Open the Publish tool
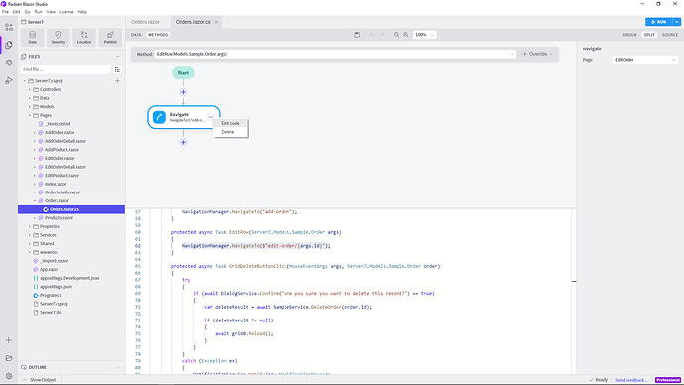The width and height of the screenshot is (684, 385). (x=110, y=37)
